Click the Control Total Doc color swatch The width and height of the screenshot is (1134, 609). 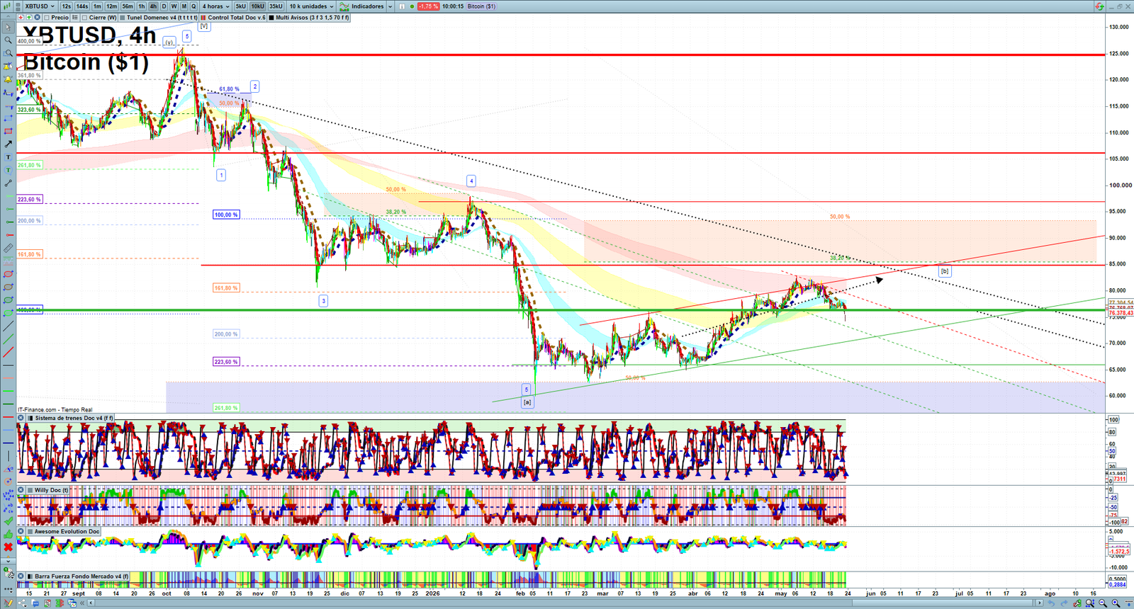[203, 18]
